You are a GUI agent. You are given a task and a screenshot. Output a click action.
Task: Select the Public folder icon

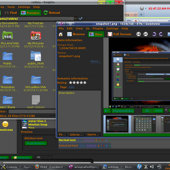[8, 56]
